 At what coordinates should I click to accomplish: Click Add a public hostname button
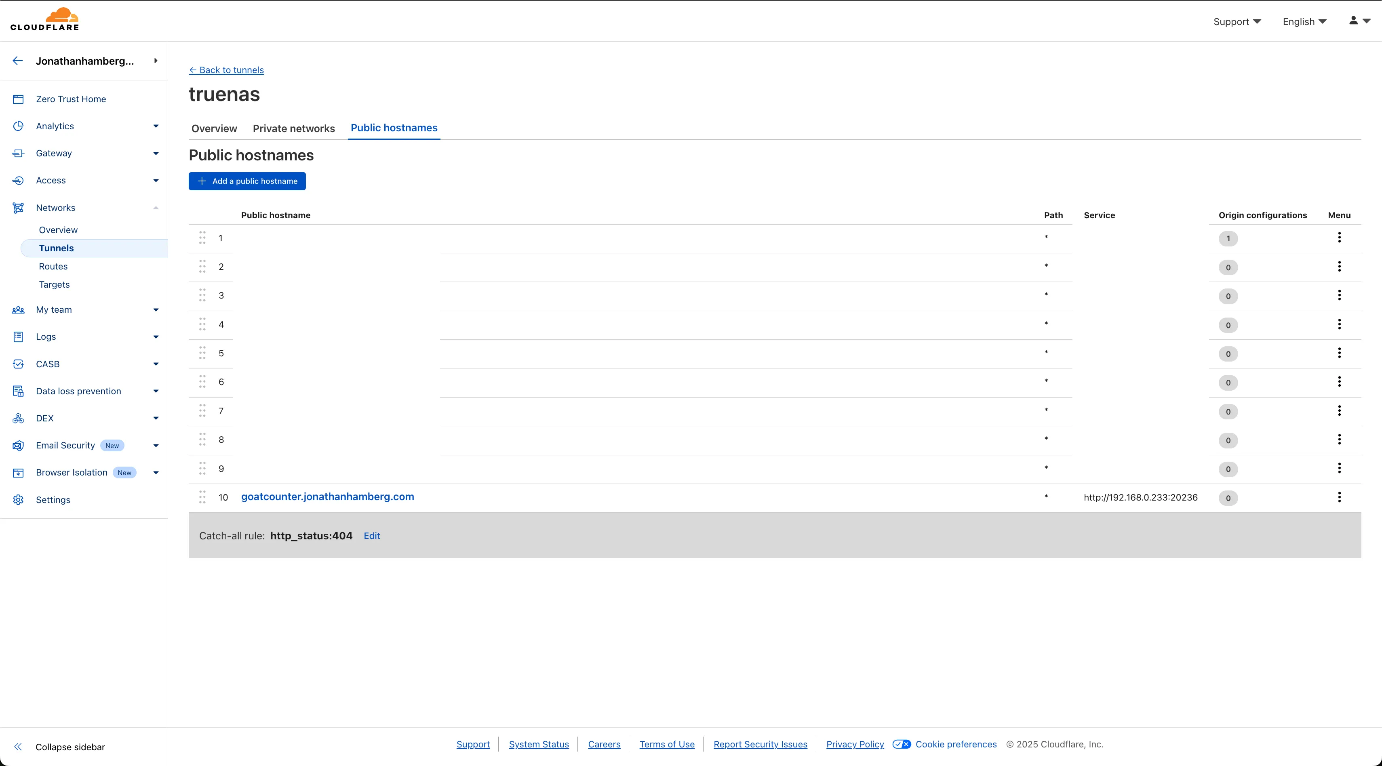(247, 181)
